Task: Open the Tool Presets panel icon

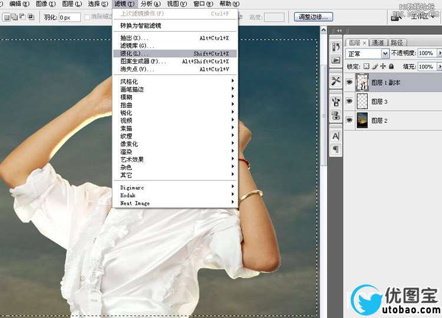Action: click(x=336, y=81)
